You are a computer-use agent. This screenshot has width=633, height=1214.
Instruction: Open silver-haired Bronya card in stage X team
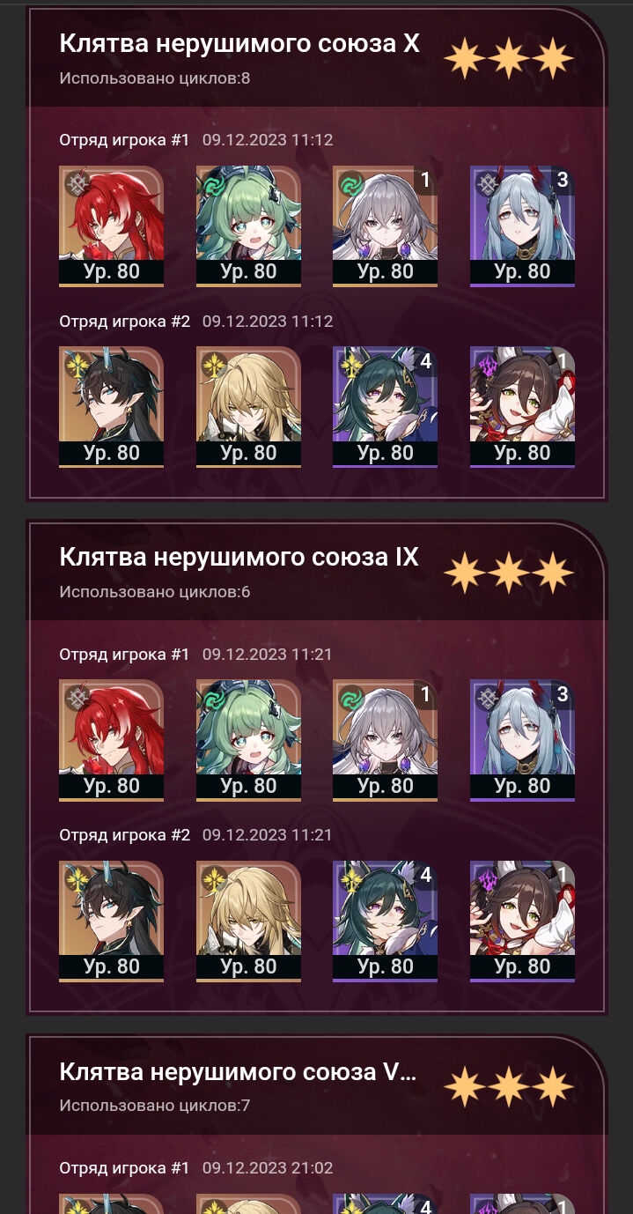tap(385, 226)
